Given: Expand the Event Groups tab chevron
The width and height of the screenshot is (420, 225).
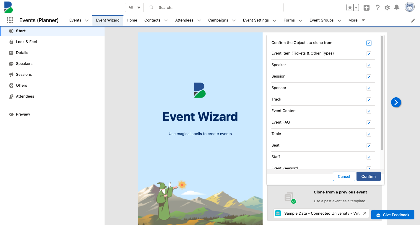Looking at the screenshot, I should [x=339, y=20].
